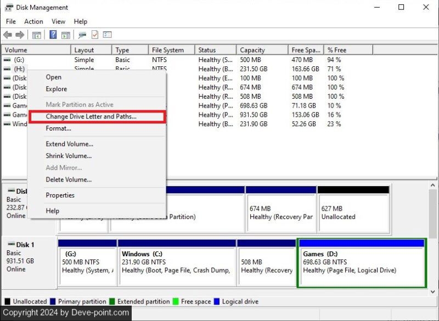The image size is (439, 321).
Task: Click Properties in the context menu
Action: 60,195
